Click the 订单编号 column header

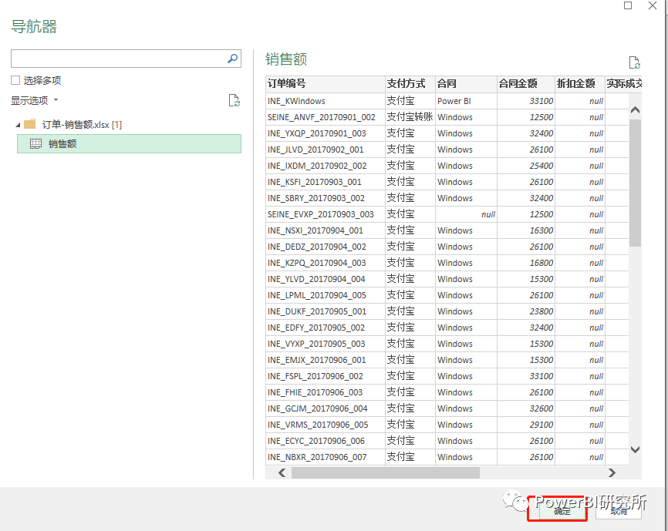click(x=325, y=84)
